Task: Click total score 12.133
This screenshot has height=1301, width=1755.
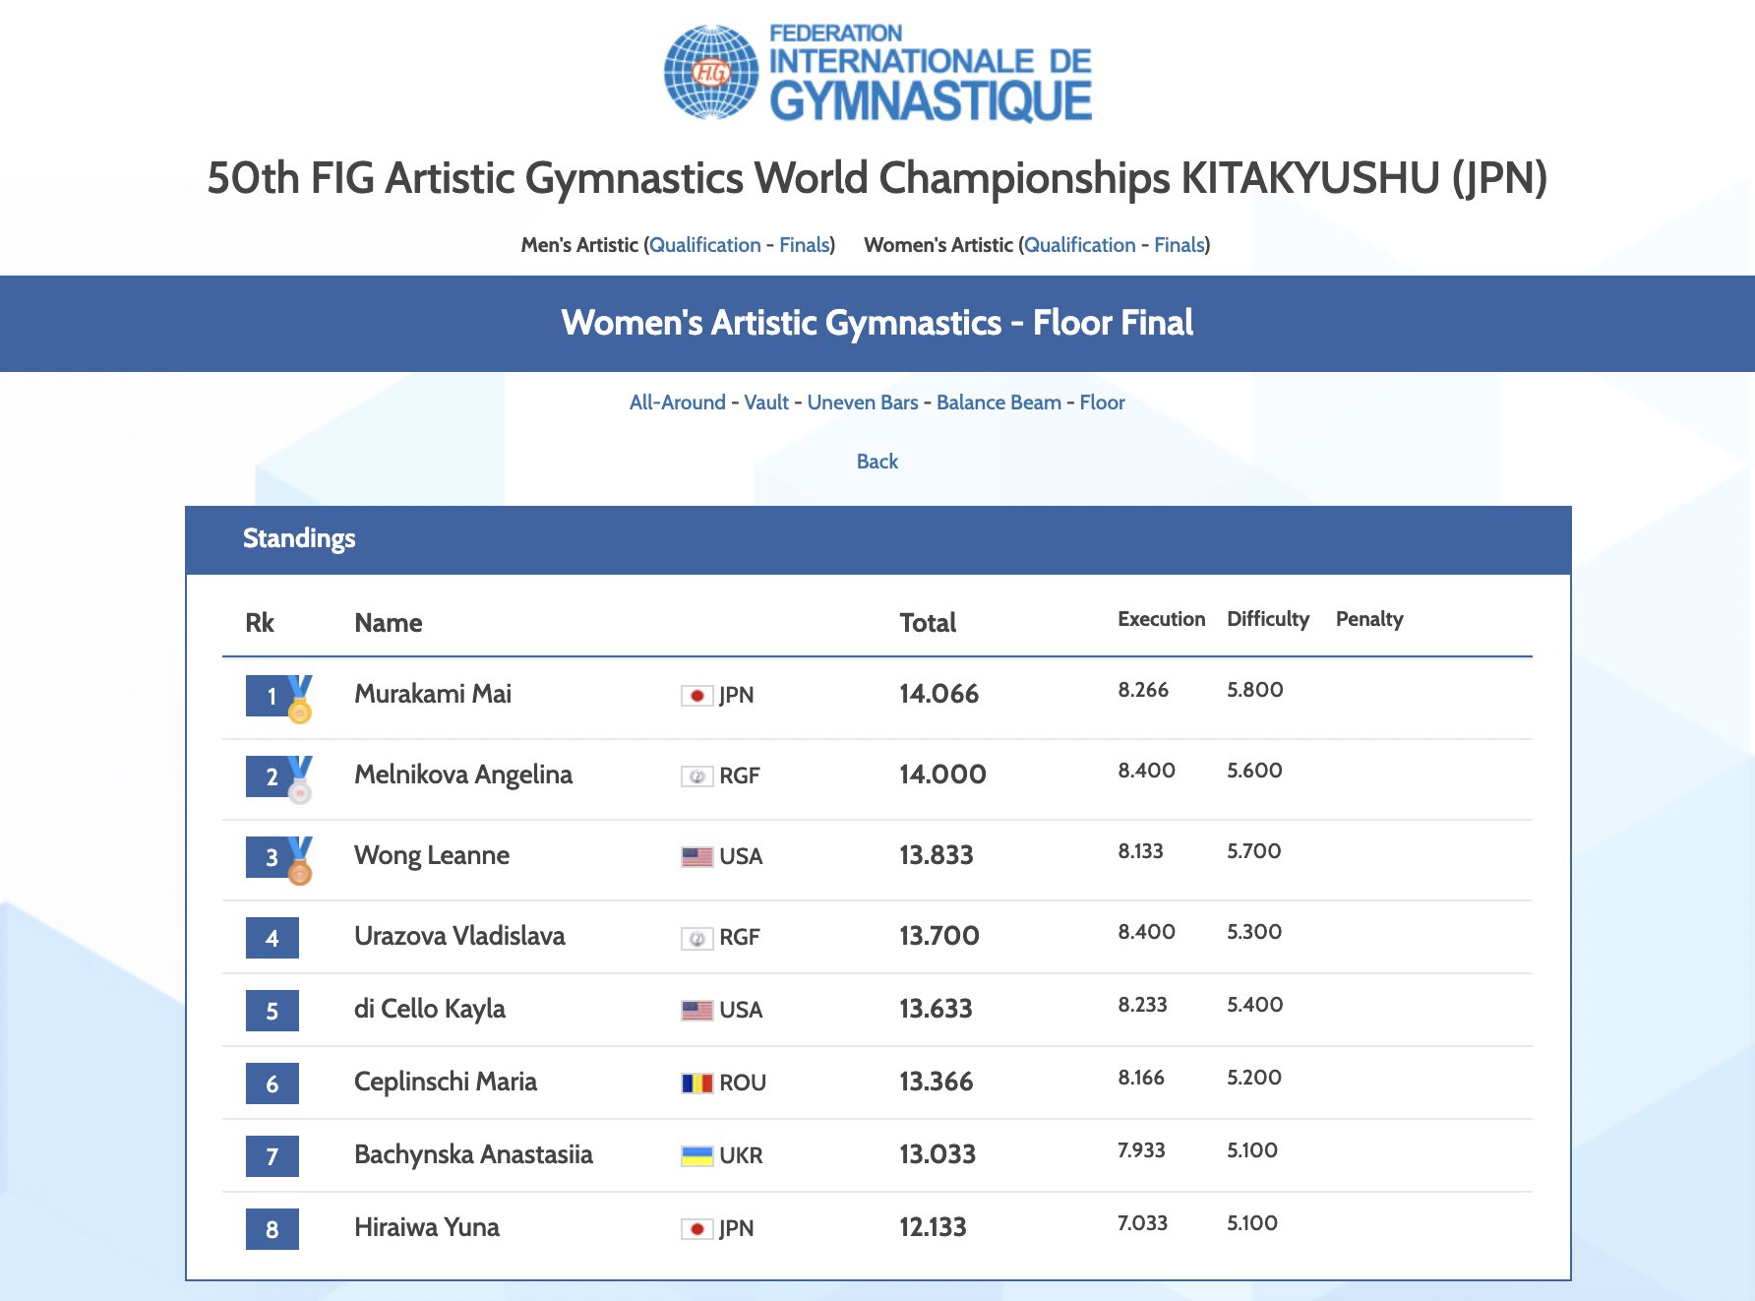Action: [x=933, y=1227]
